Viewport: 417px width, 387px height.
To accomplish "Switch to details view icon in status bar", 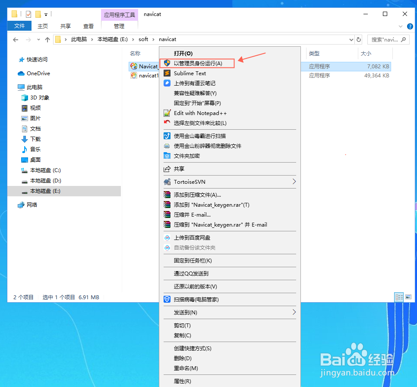I will pos(399,297).
